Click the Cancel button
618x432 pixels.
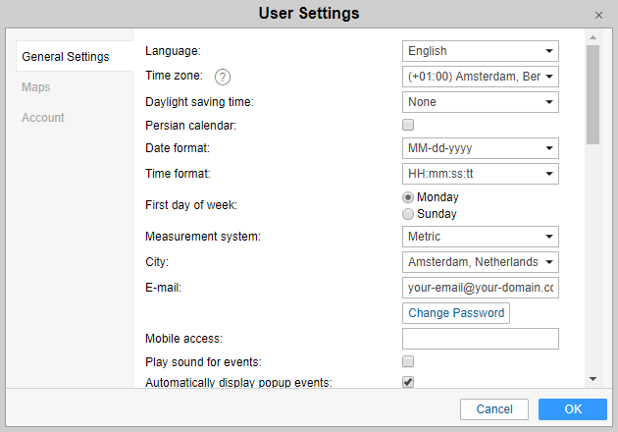point(494,409)
